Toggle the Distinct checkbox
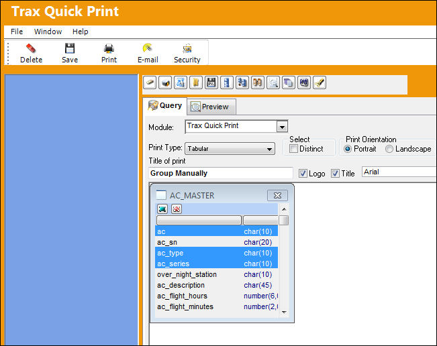 point(293,149)
